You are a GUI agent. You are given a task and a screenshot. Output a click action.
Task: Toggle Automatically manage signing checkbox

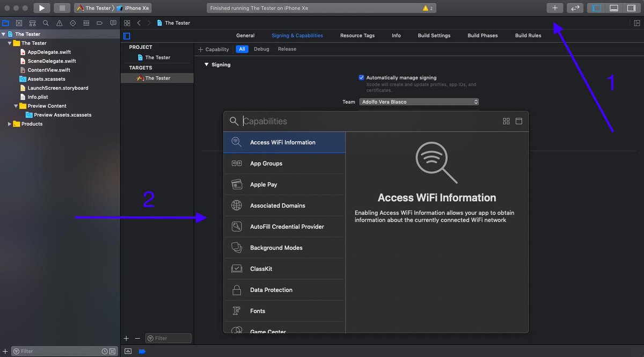coord(362,77)
